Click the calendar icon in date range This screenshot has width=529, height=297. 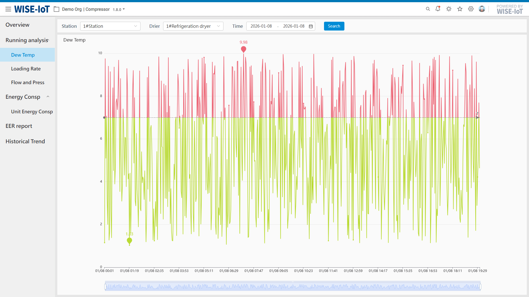[311, 26]
